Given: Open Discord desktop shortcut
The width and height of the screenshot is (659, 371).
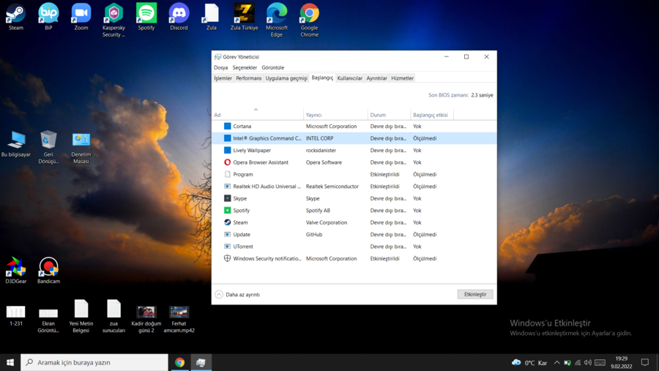Looking at the screenshot, I should click(179, 17).
